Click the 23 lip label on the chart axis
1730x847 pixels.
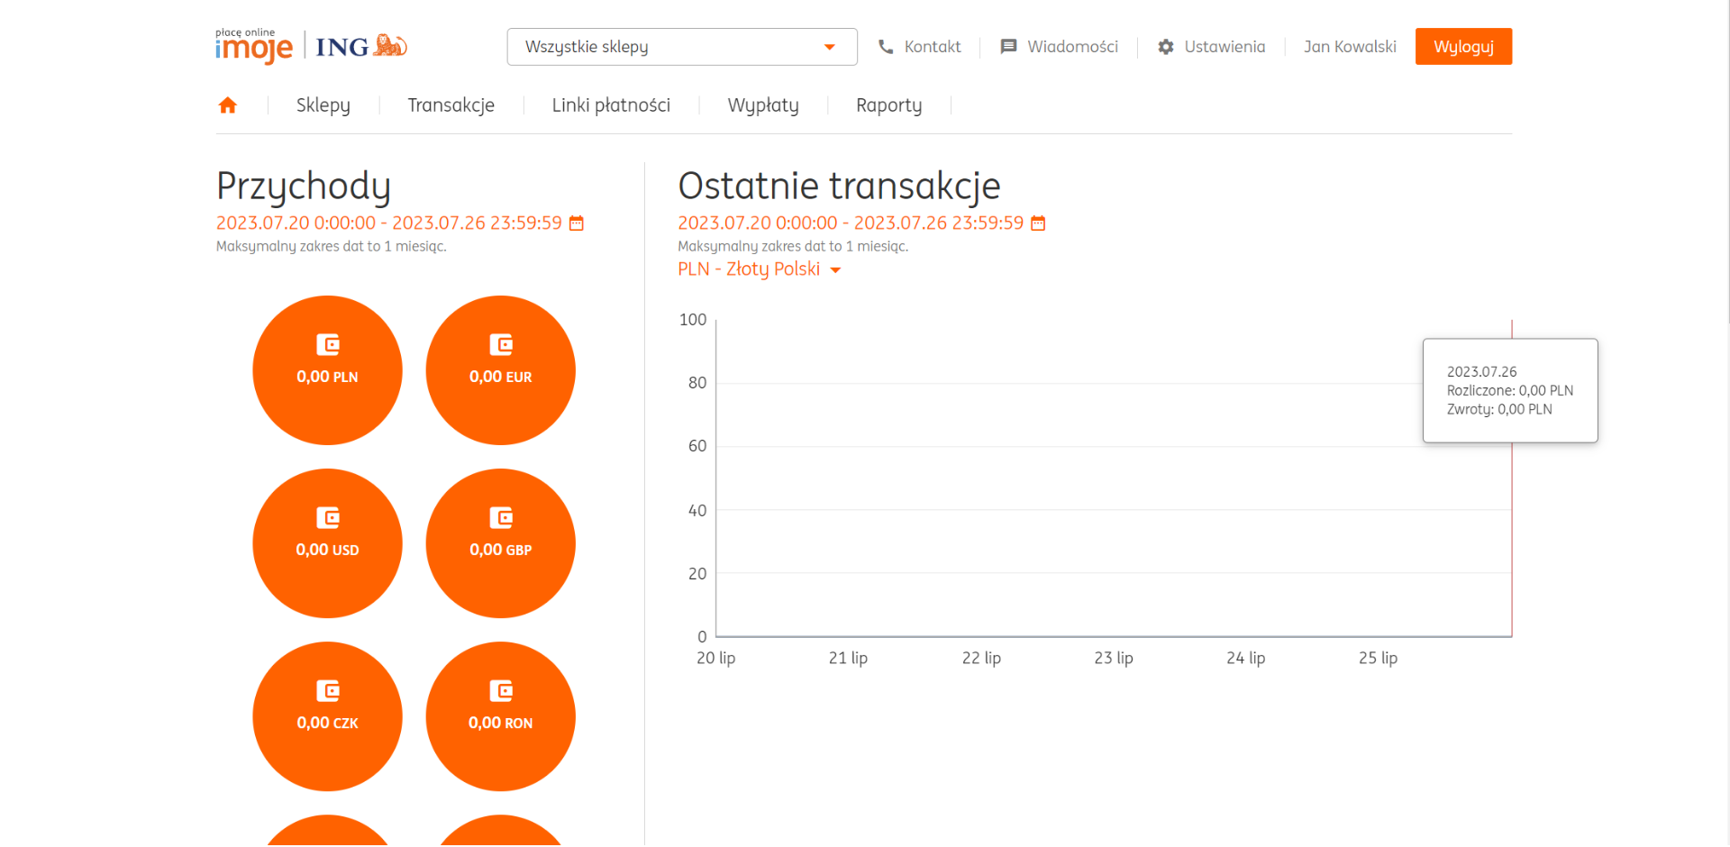[1114, 658]
